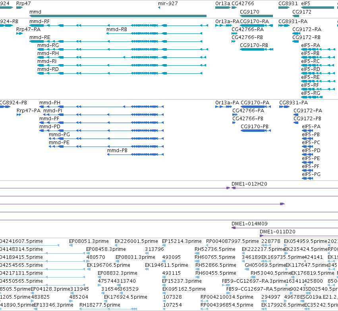Click EST label EK226001.5prime
Viewport: 338px width, 311px height.
click(x=137, y=241)
